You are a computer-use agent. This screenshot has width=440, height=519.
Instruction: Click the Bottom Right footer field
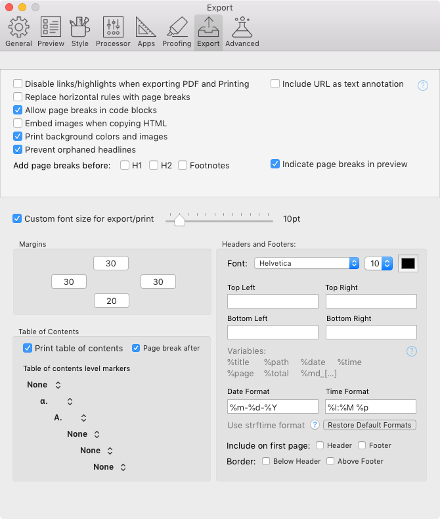[x=371, y=332]
